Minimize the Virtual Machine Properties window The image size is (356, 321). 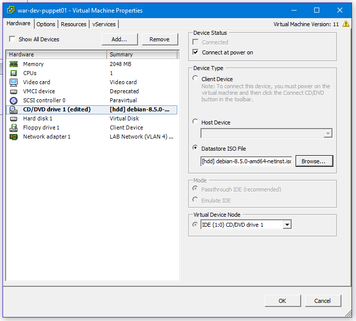coord(294,10)
